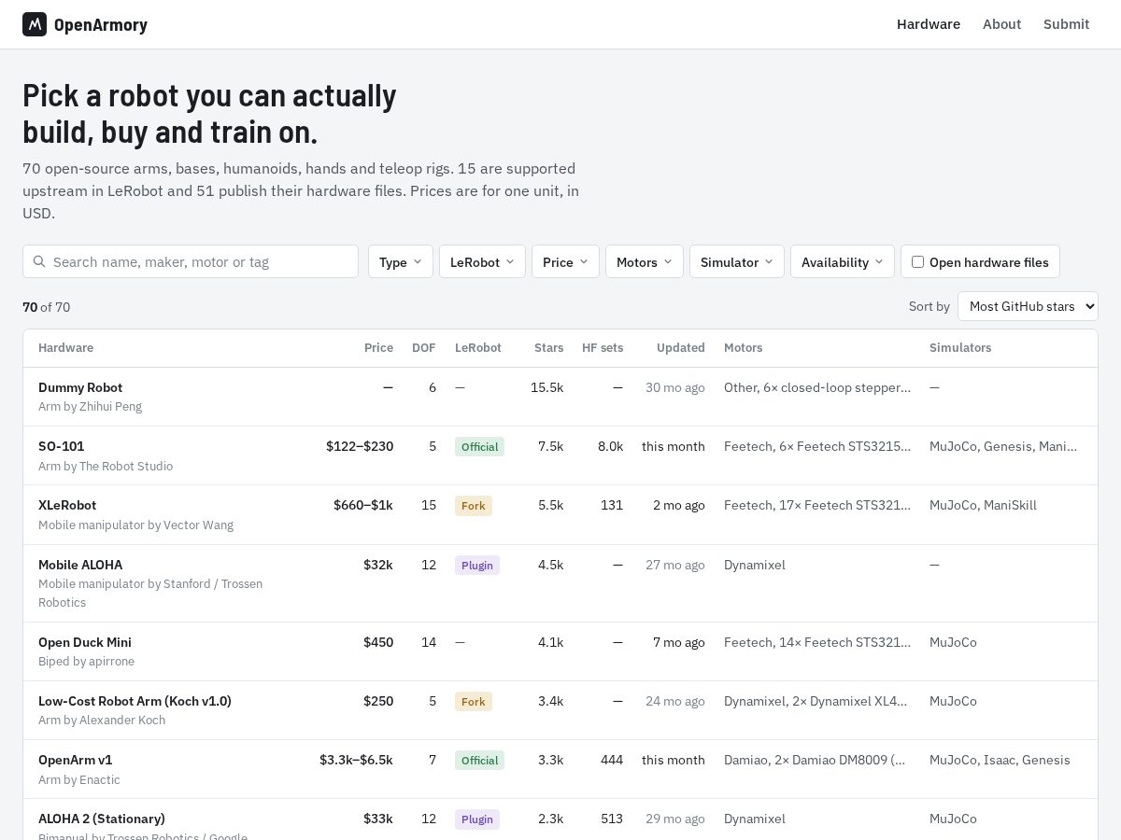Focus the search name, maker, motor field
The image size is (1121, 840).
coord(191,261)
